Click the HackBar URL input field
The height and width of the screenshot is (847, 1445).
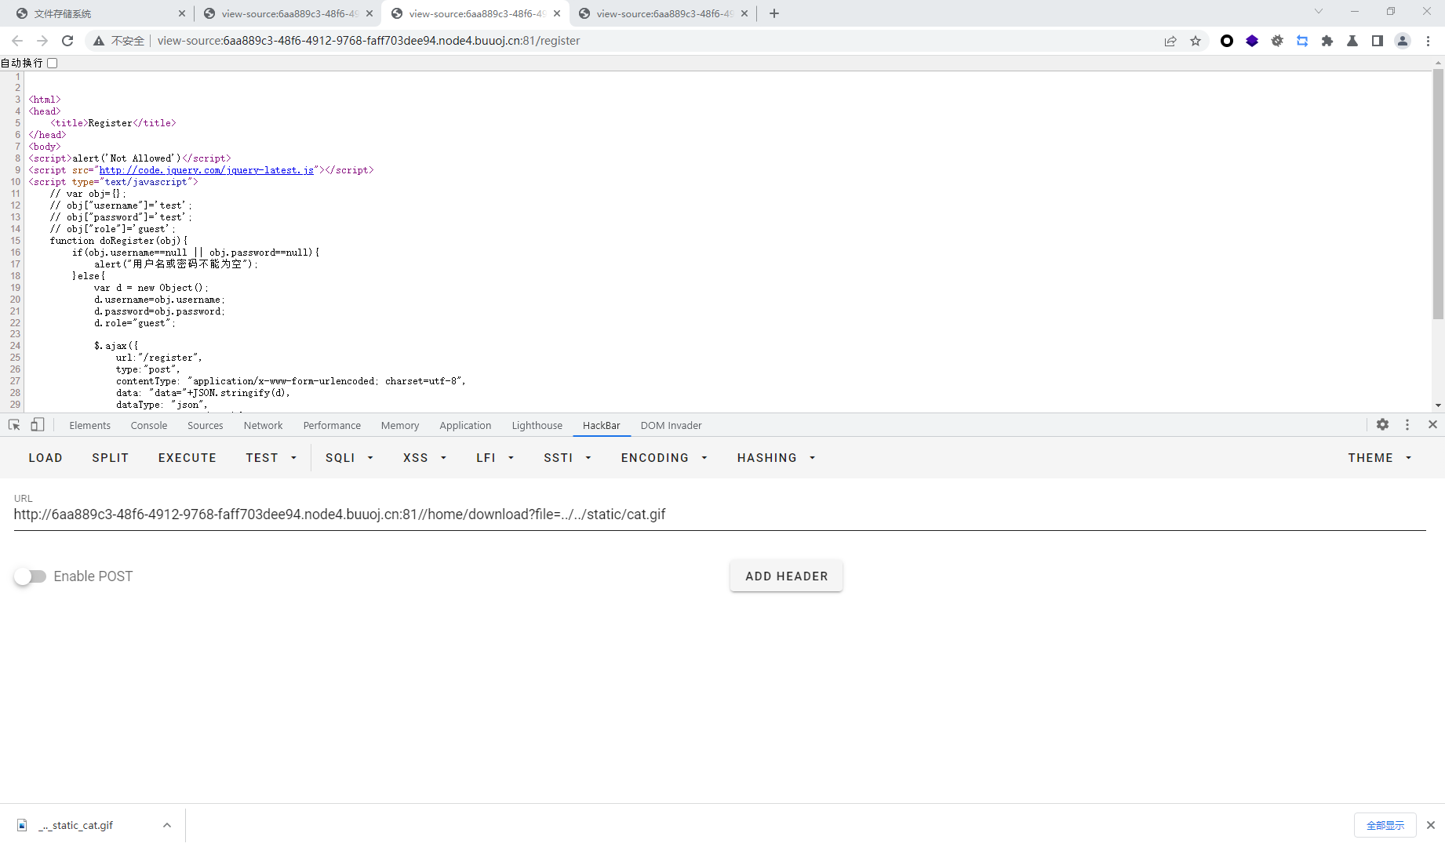pos(719,514)
